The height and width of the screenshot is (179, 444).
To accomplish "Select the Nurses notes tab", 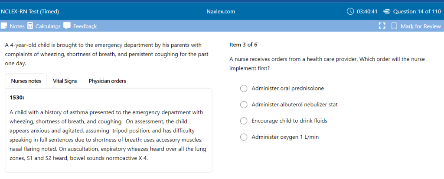I will (26, 81).
